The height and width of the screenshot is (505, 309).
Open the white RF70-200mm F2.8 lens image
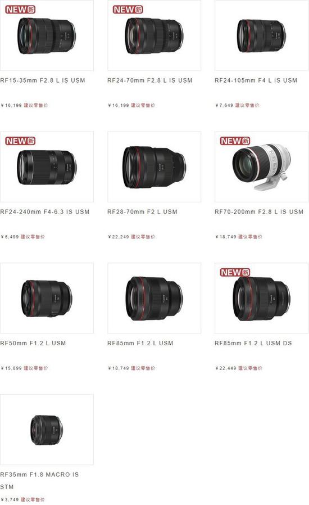click(261, 167)
